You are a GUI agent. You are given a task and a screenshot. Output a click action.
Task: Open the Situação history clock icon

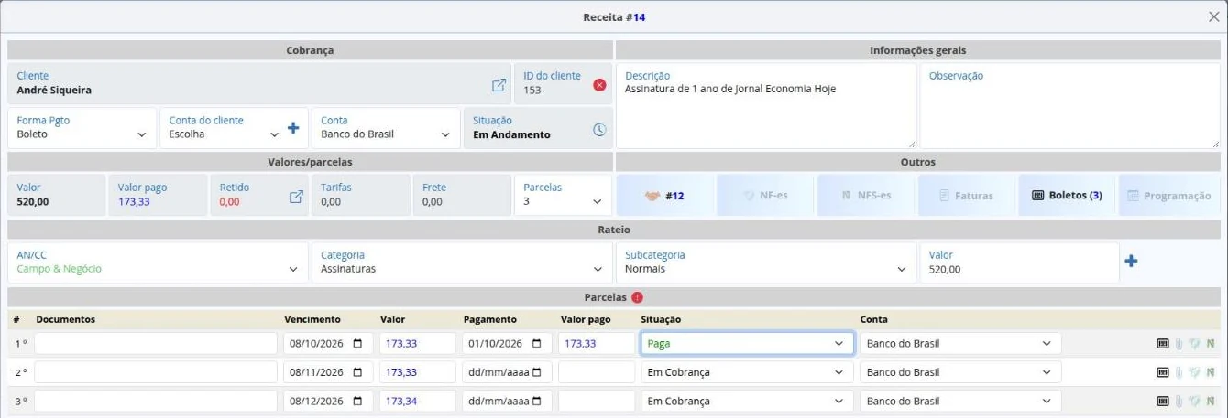599,130
